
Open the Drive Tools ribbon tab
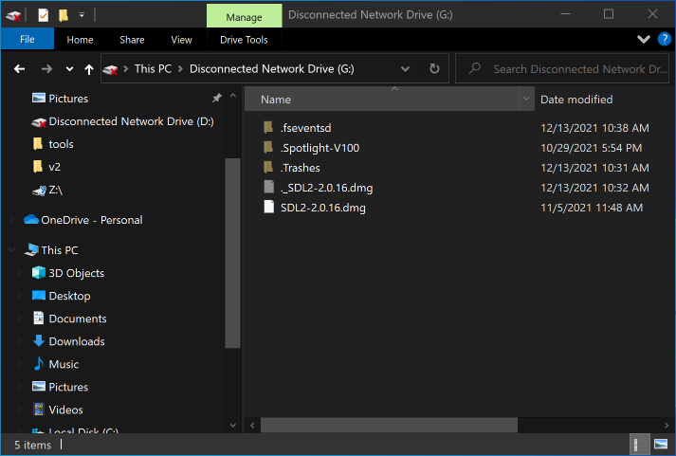(244, 40)
